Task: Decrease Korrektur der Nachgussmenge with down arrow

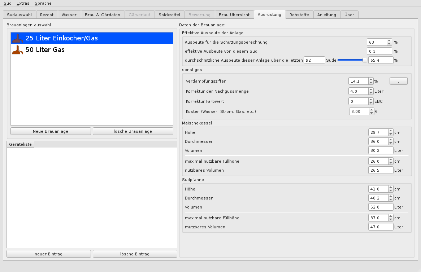Action: pos(371,93)
